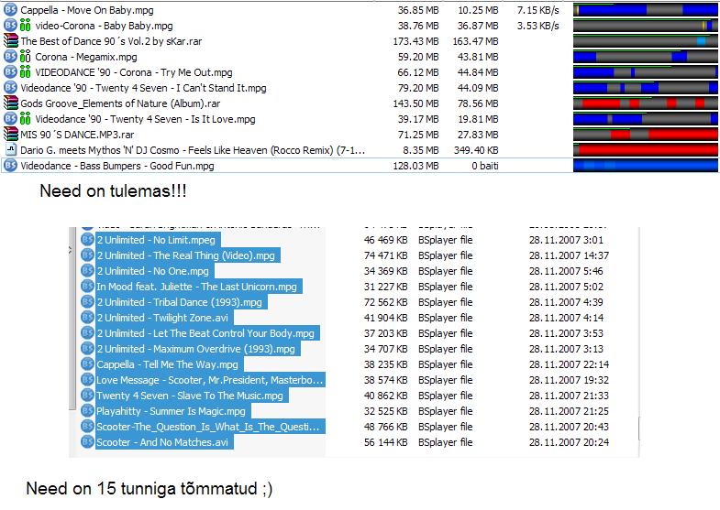
Task: Click file icon of 2 Unlimited - Twilight Zone.avi
Action: [87, 318]
